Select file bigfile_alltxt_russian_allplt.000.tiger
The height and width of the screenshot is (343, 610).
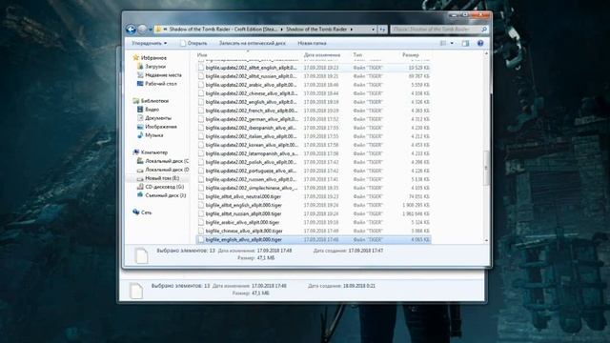[314, 213]
